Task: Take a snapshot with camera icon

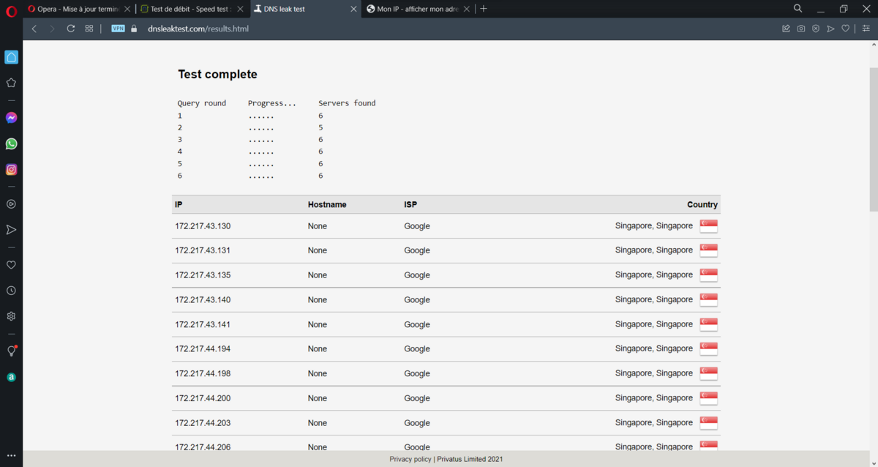Action: click(801, 29)
